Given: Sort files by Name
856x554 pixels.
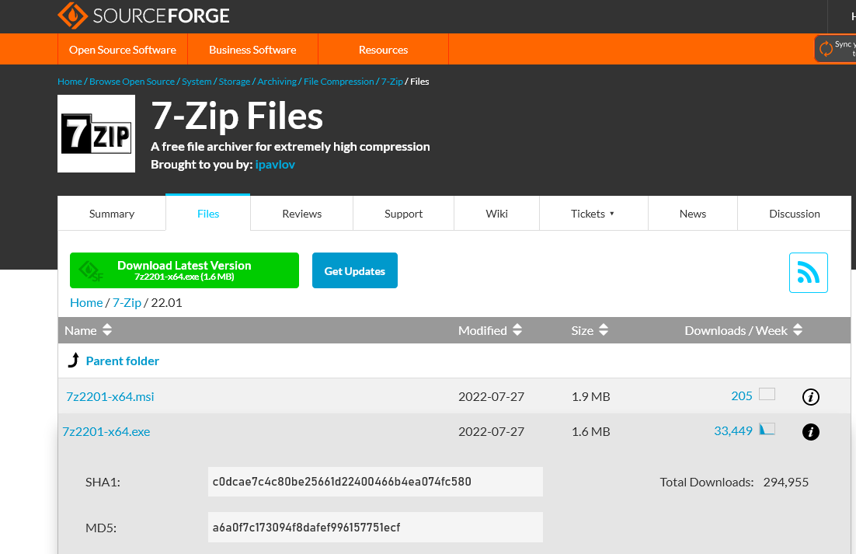Looking at the screenshot, I should point(88,330).
